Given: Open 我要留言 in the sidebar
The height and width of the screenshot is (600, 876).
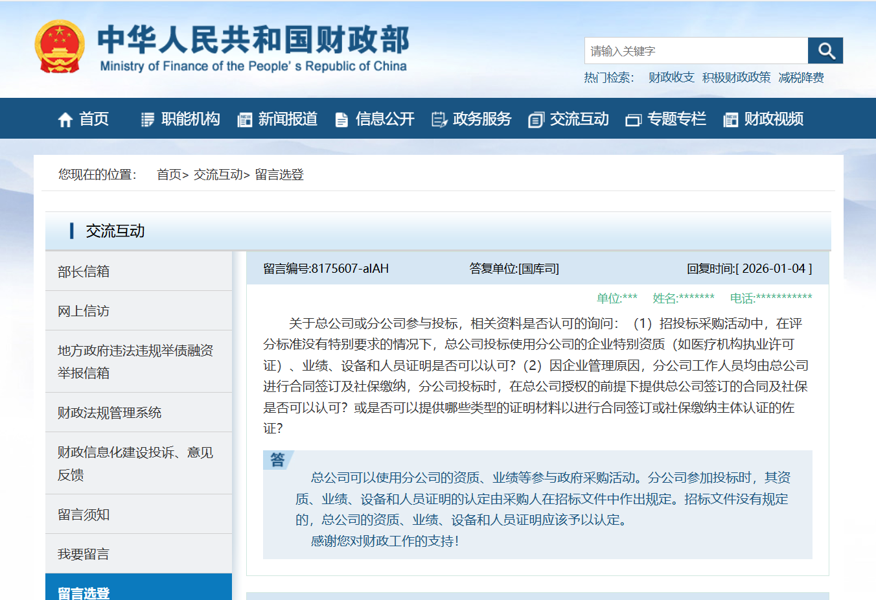Looking at the screenshot, I should 139,554.
